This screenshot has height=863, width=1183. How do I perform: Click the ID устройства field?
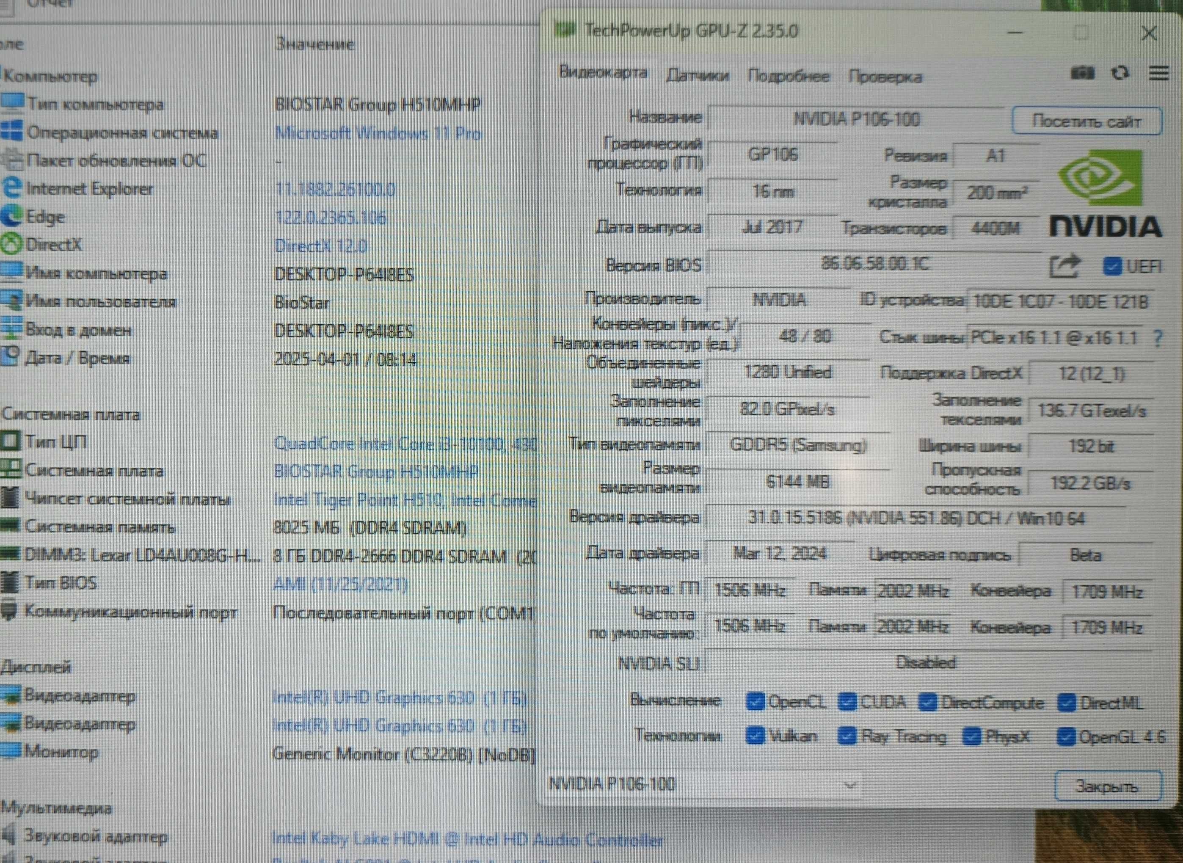coord(1061,302)
